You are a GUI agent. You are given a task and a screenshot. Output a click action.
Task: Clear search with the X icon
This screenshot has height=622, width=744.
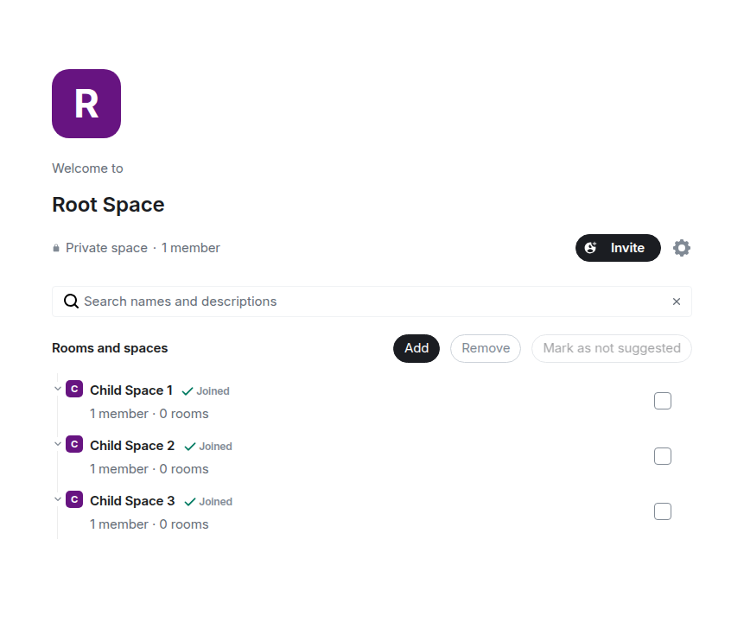tap(677, 301)
